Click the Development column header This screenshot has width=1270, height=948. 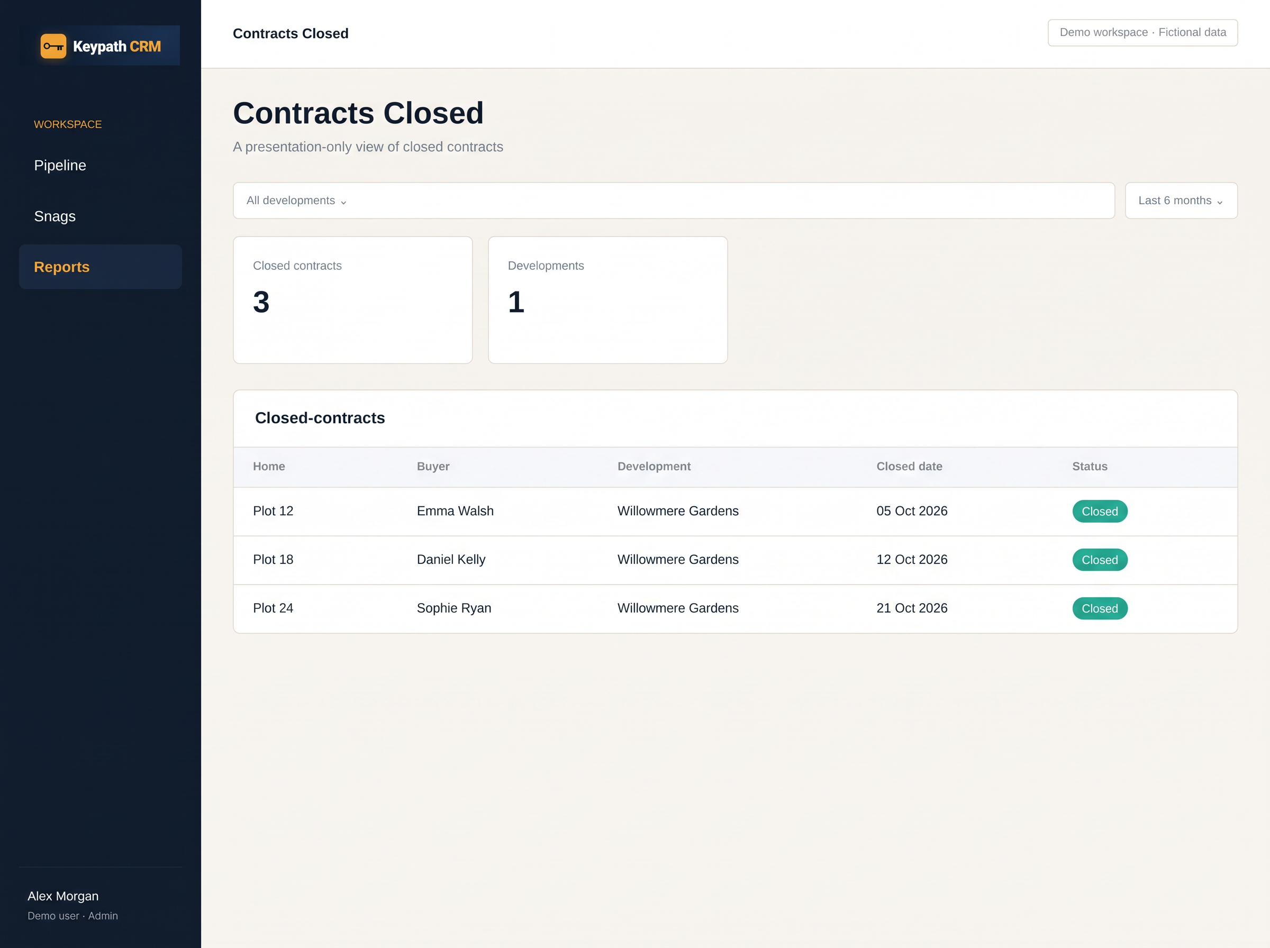pyautogui.click(x=654, y=467)
